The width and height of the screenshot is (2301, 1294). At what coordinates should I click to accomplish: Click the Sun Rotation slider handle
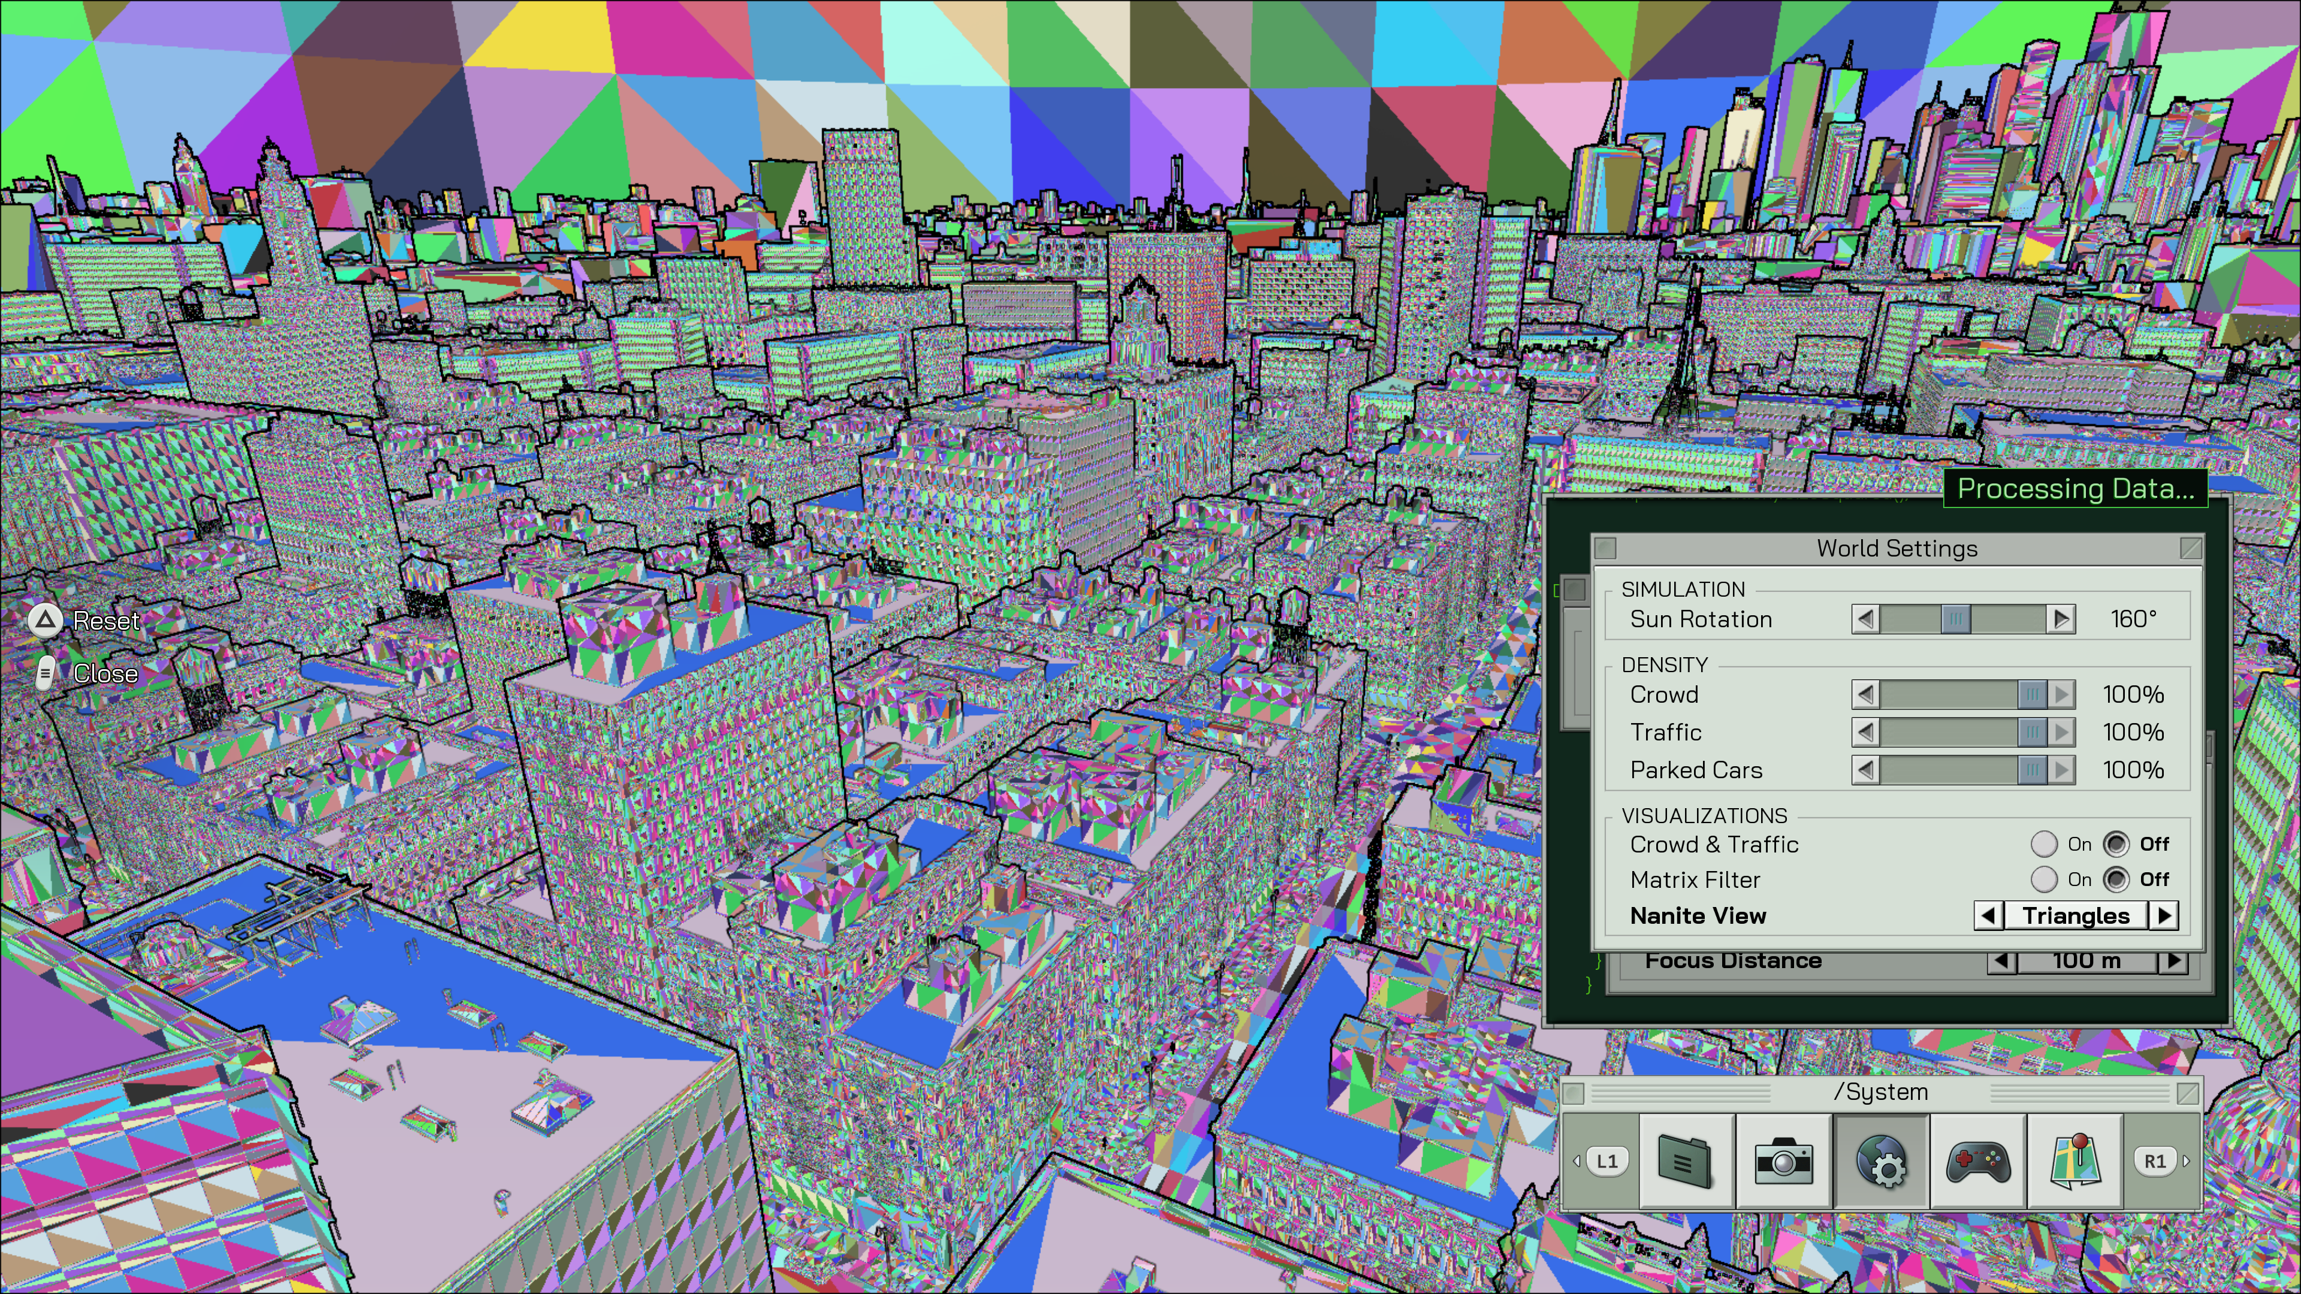pos(1955,619)
